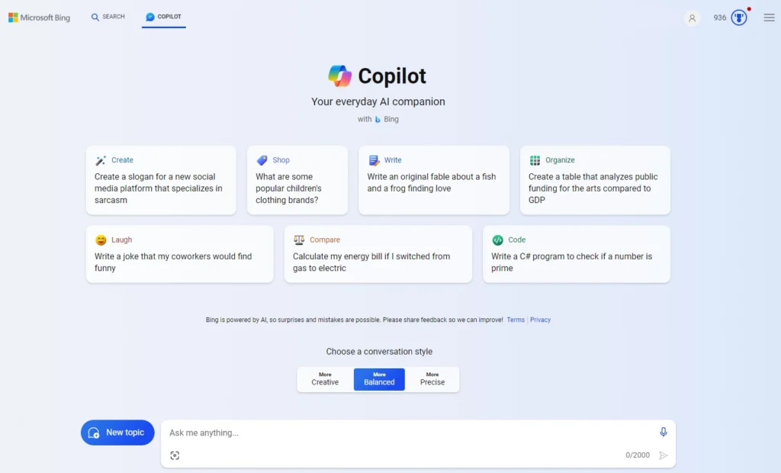This screenshot has width=781, height=473.
Task: Switch to the Search tab
Action: point(108,17)
